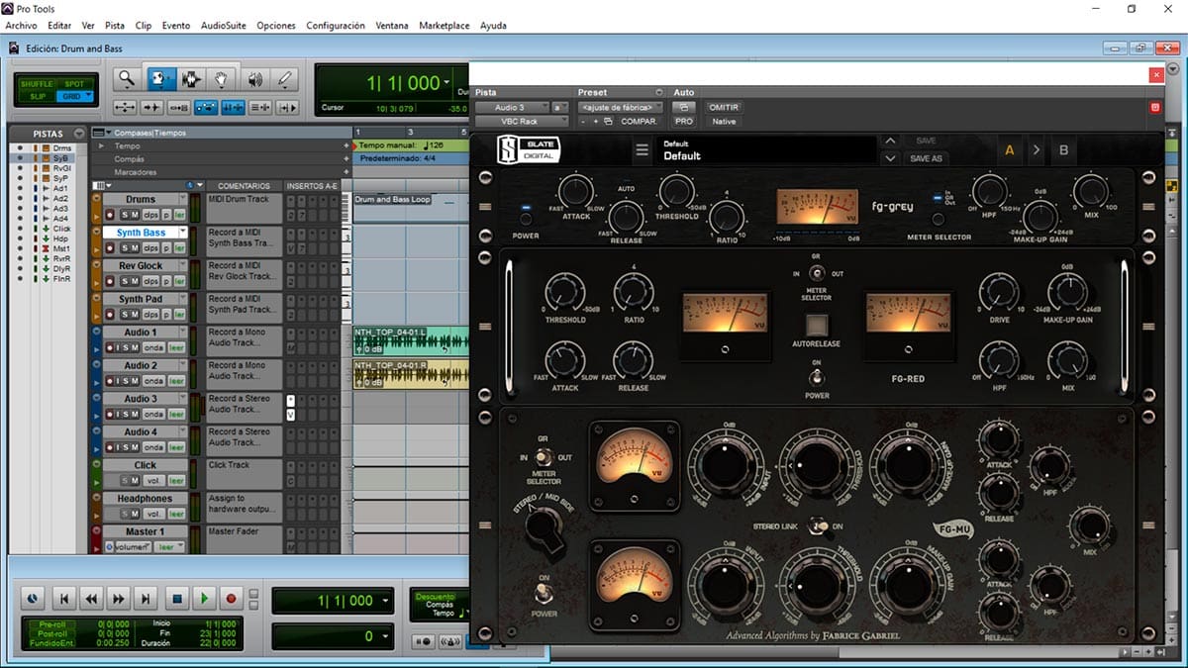Image resolution: width=1188 pixels, height=668 pixels.
Task: Click the Native button
Action: click(x=724, y=121)
